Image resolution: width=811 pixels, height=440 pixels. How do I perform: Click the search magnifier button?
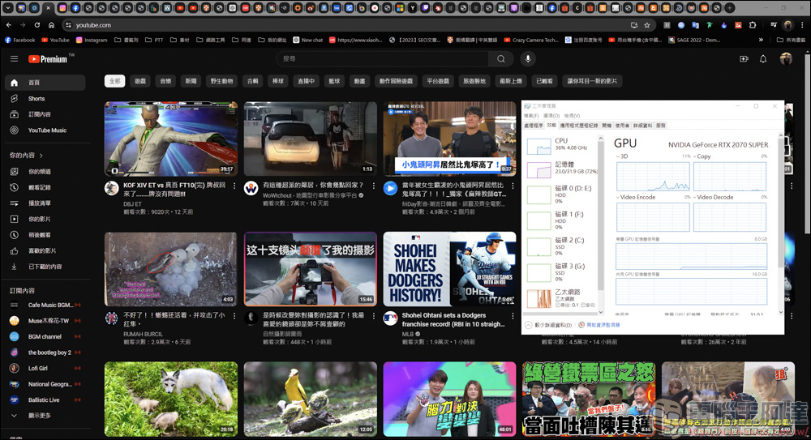500,59
